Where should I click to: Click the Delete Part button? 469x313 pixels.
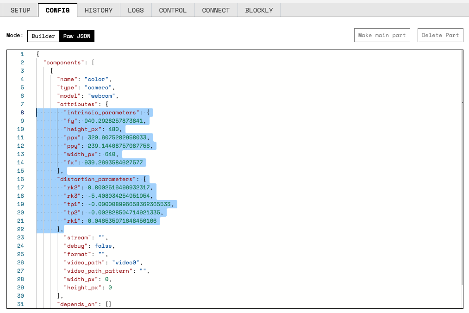tap(440, 35)
